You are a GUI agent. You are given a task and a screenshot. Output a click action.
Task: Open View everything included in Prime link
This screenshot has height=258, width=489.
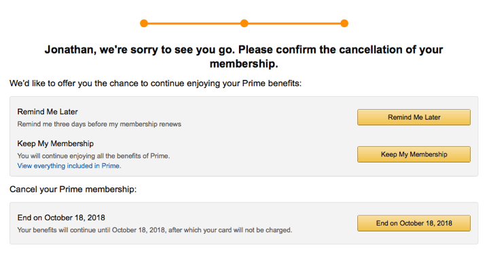click(x=69, y=166)
